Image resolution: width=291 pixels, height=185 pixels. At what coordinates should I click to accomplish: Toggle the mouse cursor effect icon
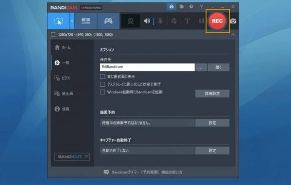point(174,21)
